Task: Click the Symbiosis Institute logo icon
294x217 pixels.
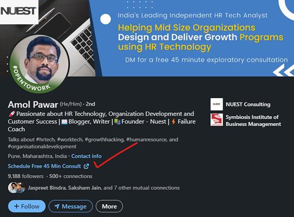Action: pos(216,120)
